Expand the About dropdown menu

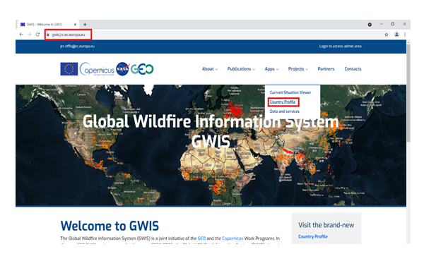coord(210,69)
